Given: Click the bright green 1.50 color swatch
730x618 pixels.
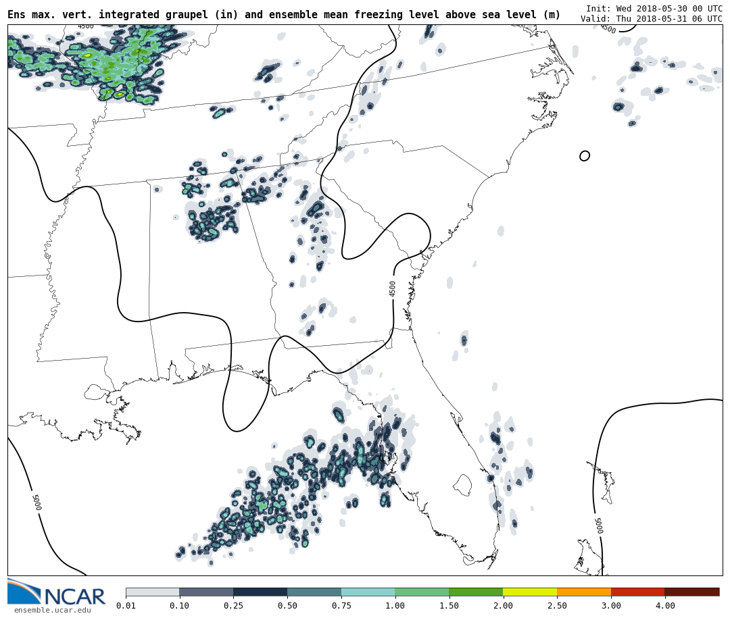Looking at the screenshot, I should click(x=477, y=592).
